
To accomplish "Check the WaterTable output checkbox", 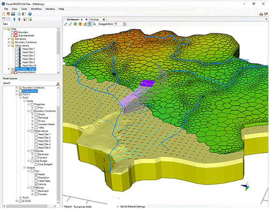I will tap(36, 181).
